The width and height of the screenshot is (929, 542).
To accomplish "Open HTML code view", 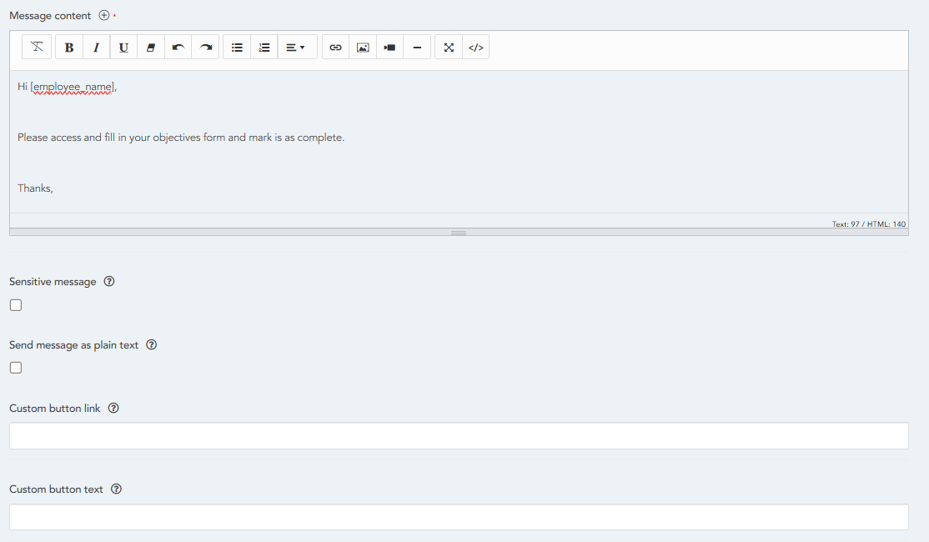I will click(x=475, y=48).
